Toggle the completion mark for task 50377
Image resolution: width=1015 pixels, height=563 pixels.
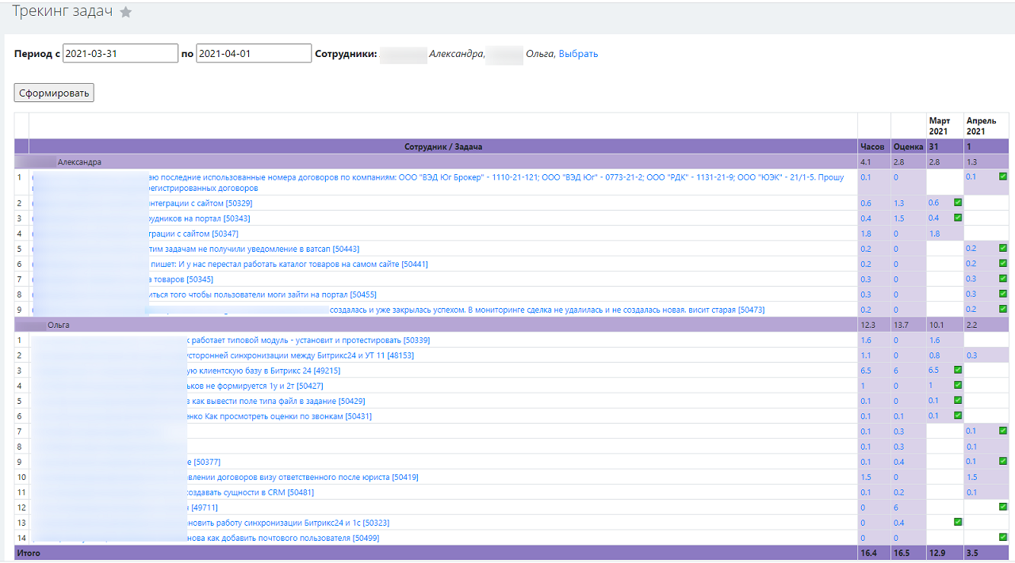point(1003,461)
